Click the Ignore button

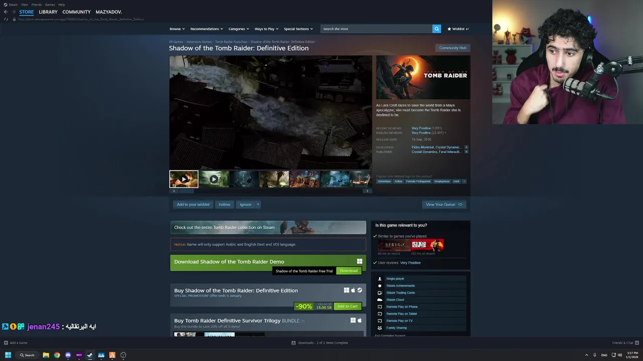[245, 205]
